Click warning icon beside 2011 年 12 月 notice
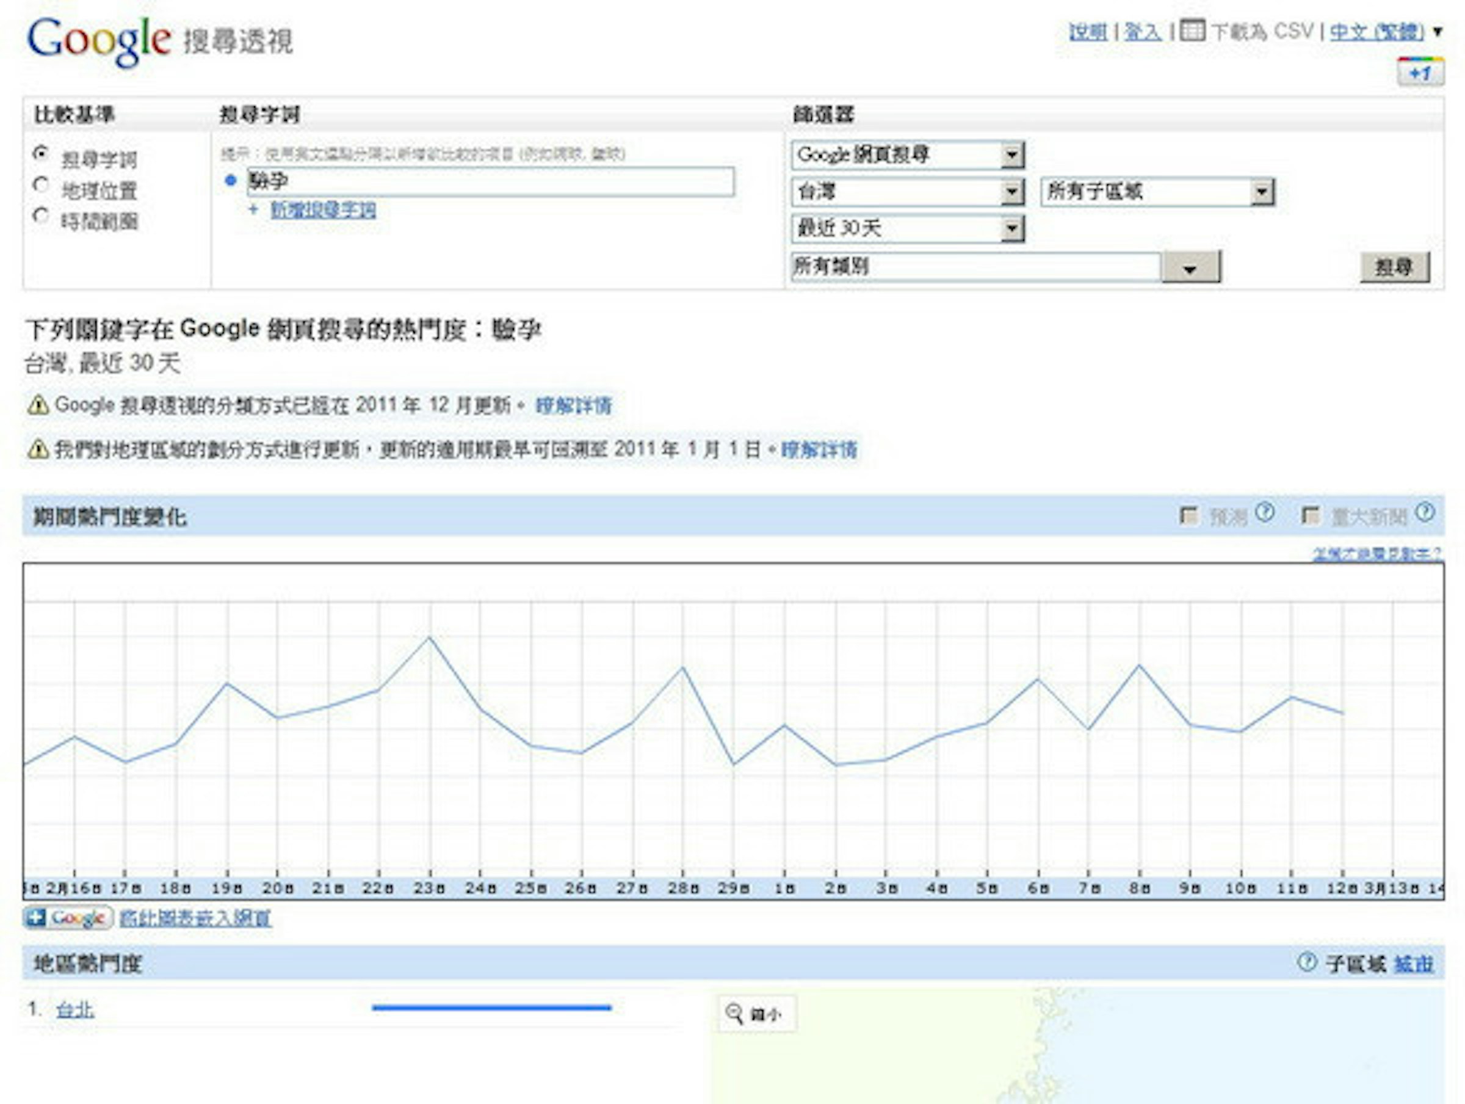This screenshot has height=1104, width=1465. point(38,405)
